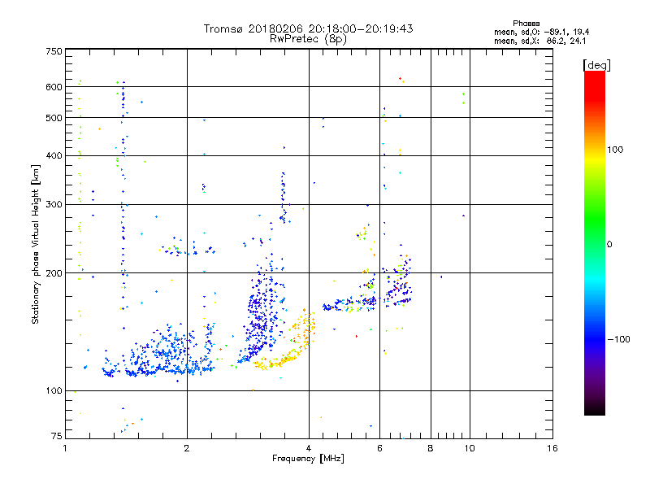Click the '400' y-axis tick label

coord(54,156)
